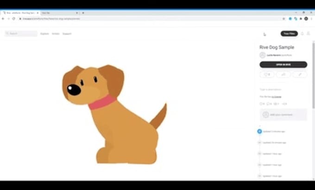This screenshot has height=190, width=315.
Task: Open a new browser tab with plus
Action: click(83, 13)
